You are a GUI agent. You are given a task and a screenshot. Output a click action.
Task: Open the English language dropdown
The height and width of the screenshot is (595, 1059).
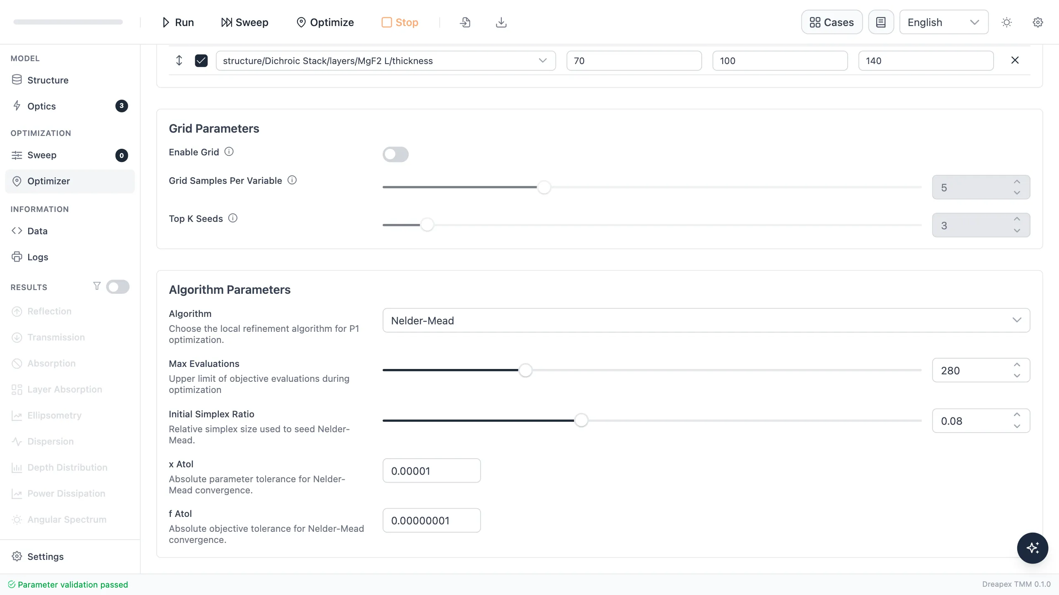pos(944,22)
